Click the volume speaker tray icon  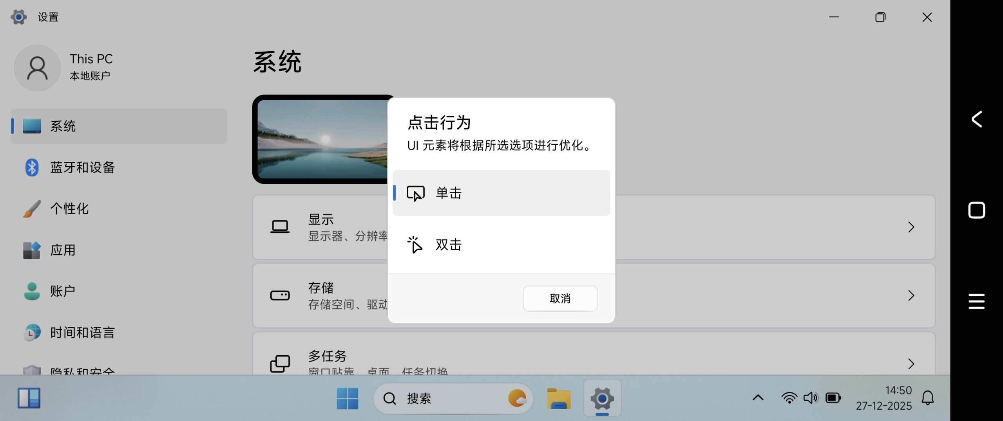pos(811,398)
